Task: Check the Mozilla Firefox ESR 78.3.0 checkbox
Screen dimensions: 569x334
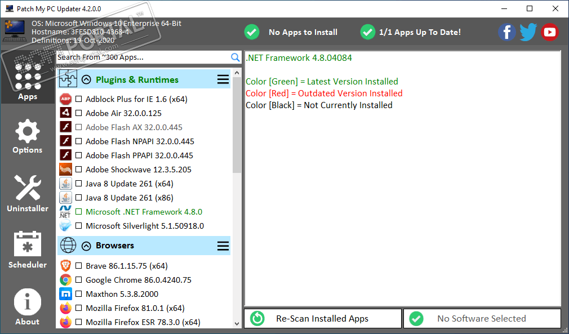Action: [78, 322]
